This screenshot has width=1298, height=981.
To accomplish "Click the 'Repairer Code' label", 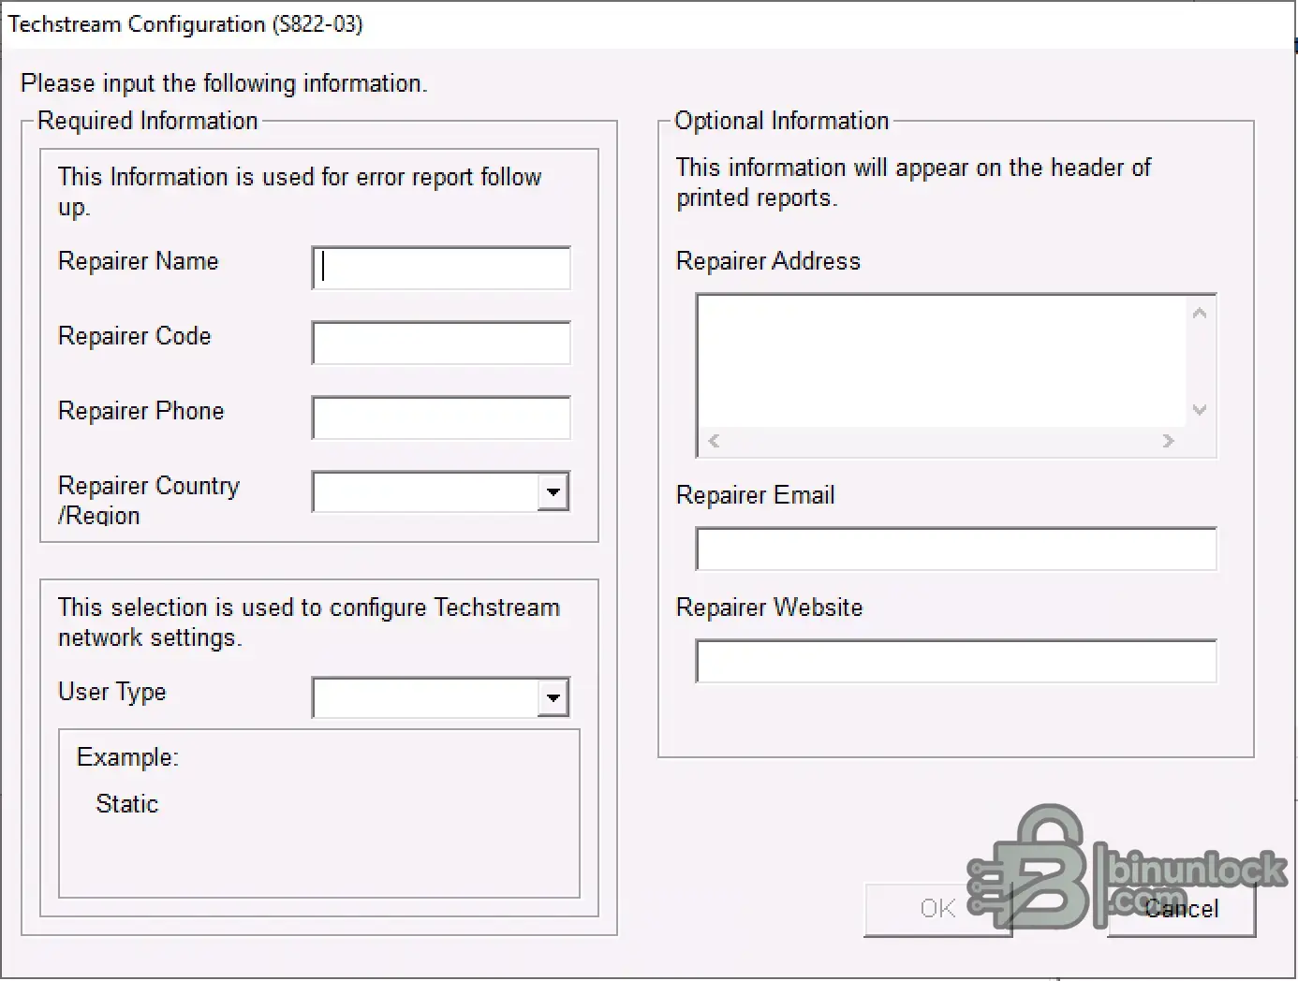I will [x=135, y=336].
